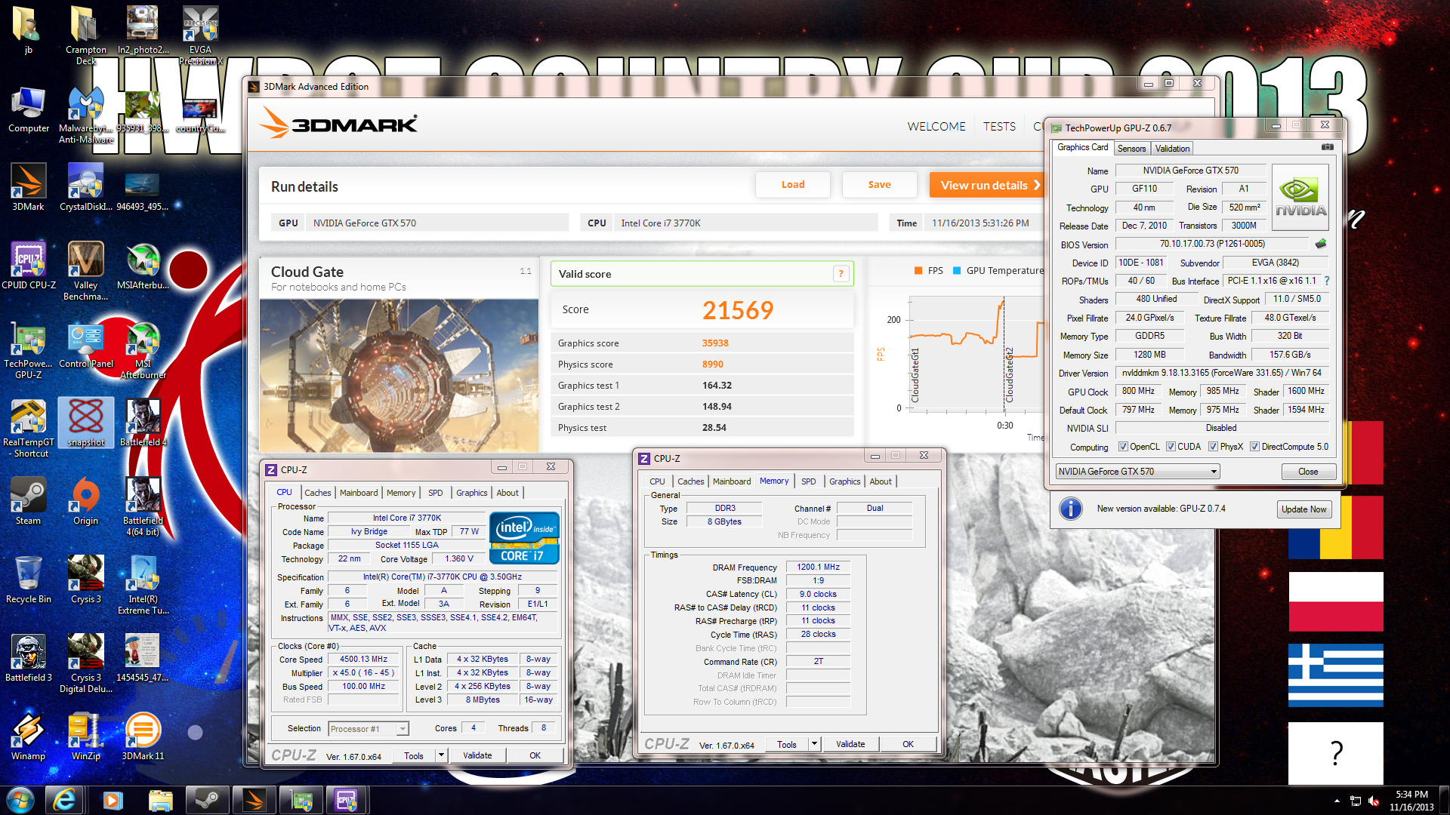Viewport: 1450px width, 815px height.
Task: Click the GPU Temperature legend swatch
Action: (x=957, y=271)
